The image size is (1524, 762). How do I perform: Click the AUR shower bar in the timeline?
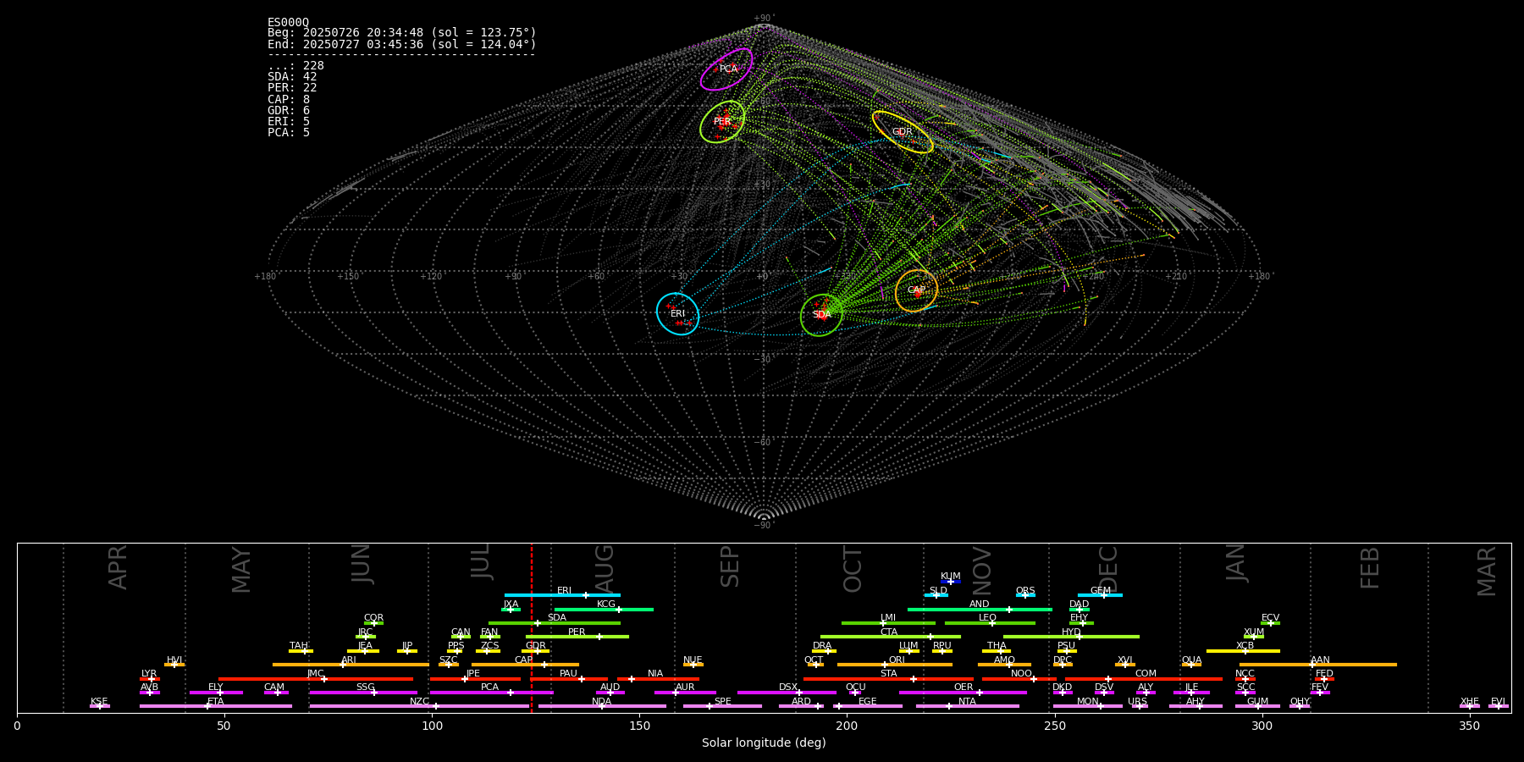(x=685, y=693)
